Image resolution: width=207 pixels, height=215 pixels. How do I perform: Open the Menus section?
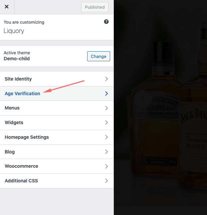point(12,108)
